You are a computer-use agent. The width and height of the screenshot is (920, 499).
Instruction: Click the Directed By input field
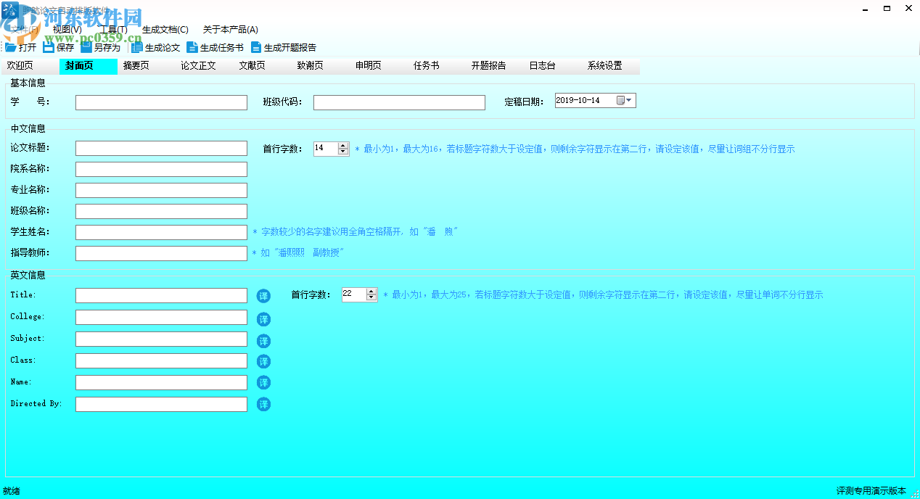(x=161, y=405)
